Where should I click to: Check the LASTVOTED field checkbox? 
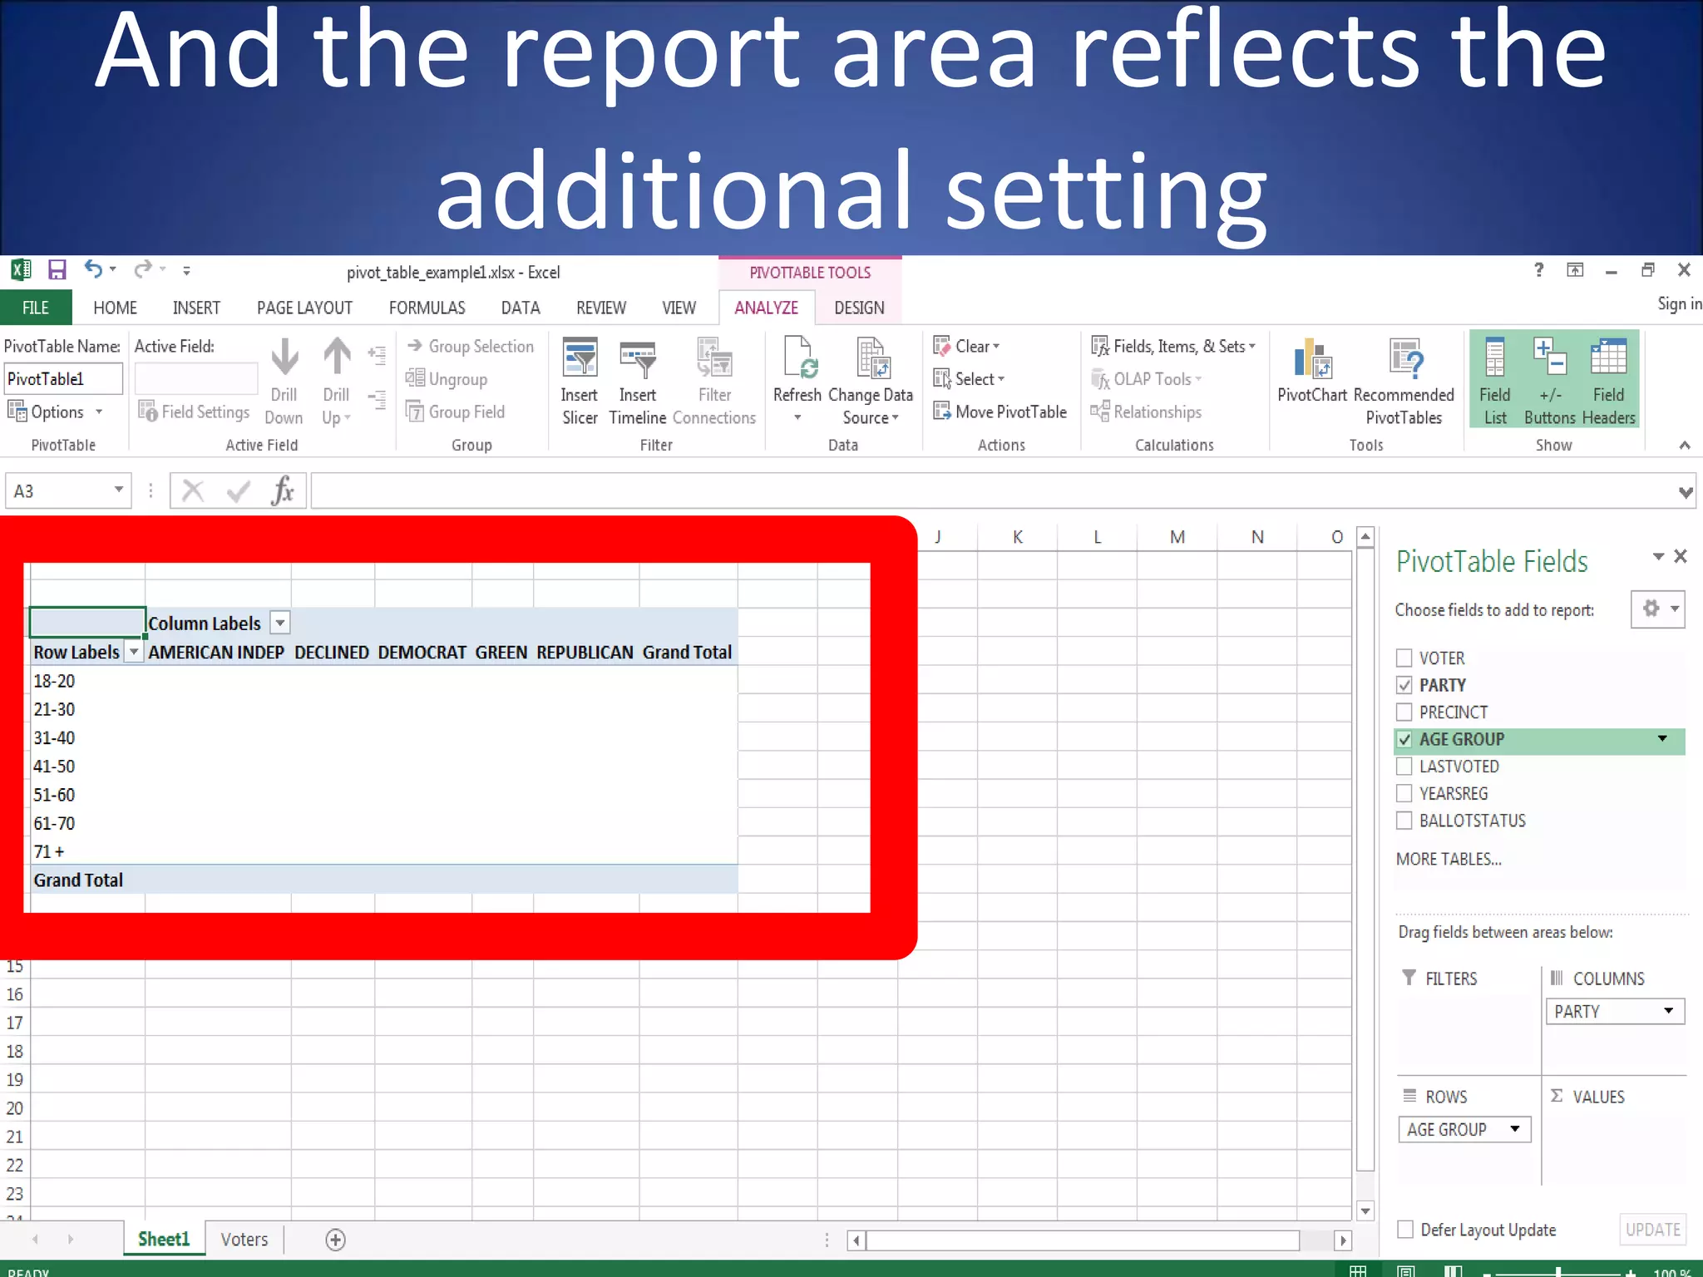[1404, 766]
